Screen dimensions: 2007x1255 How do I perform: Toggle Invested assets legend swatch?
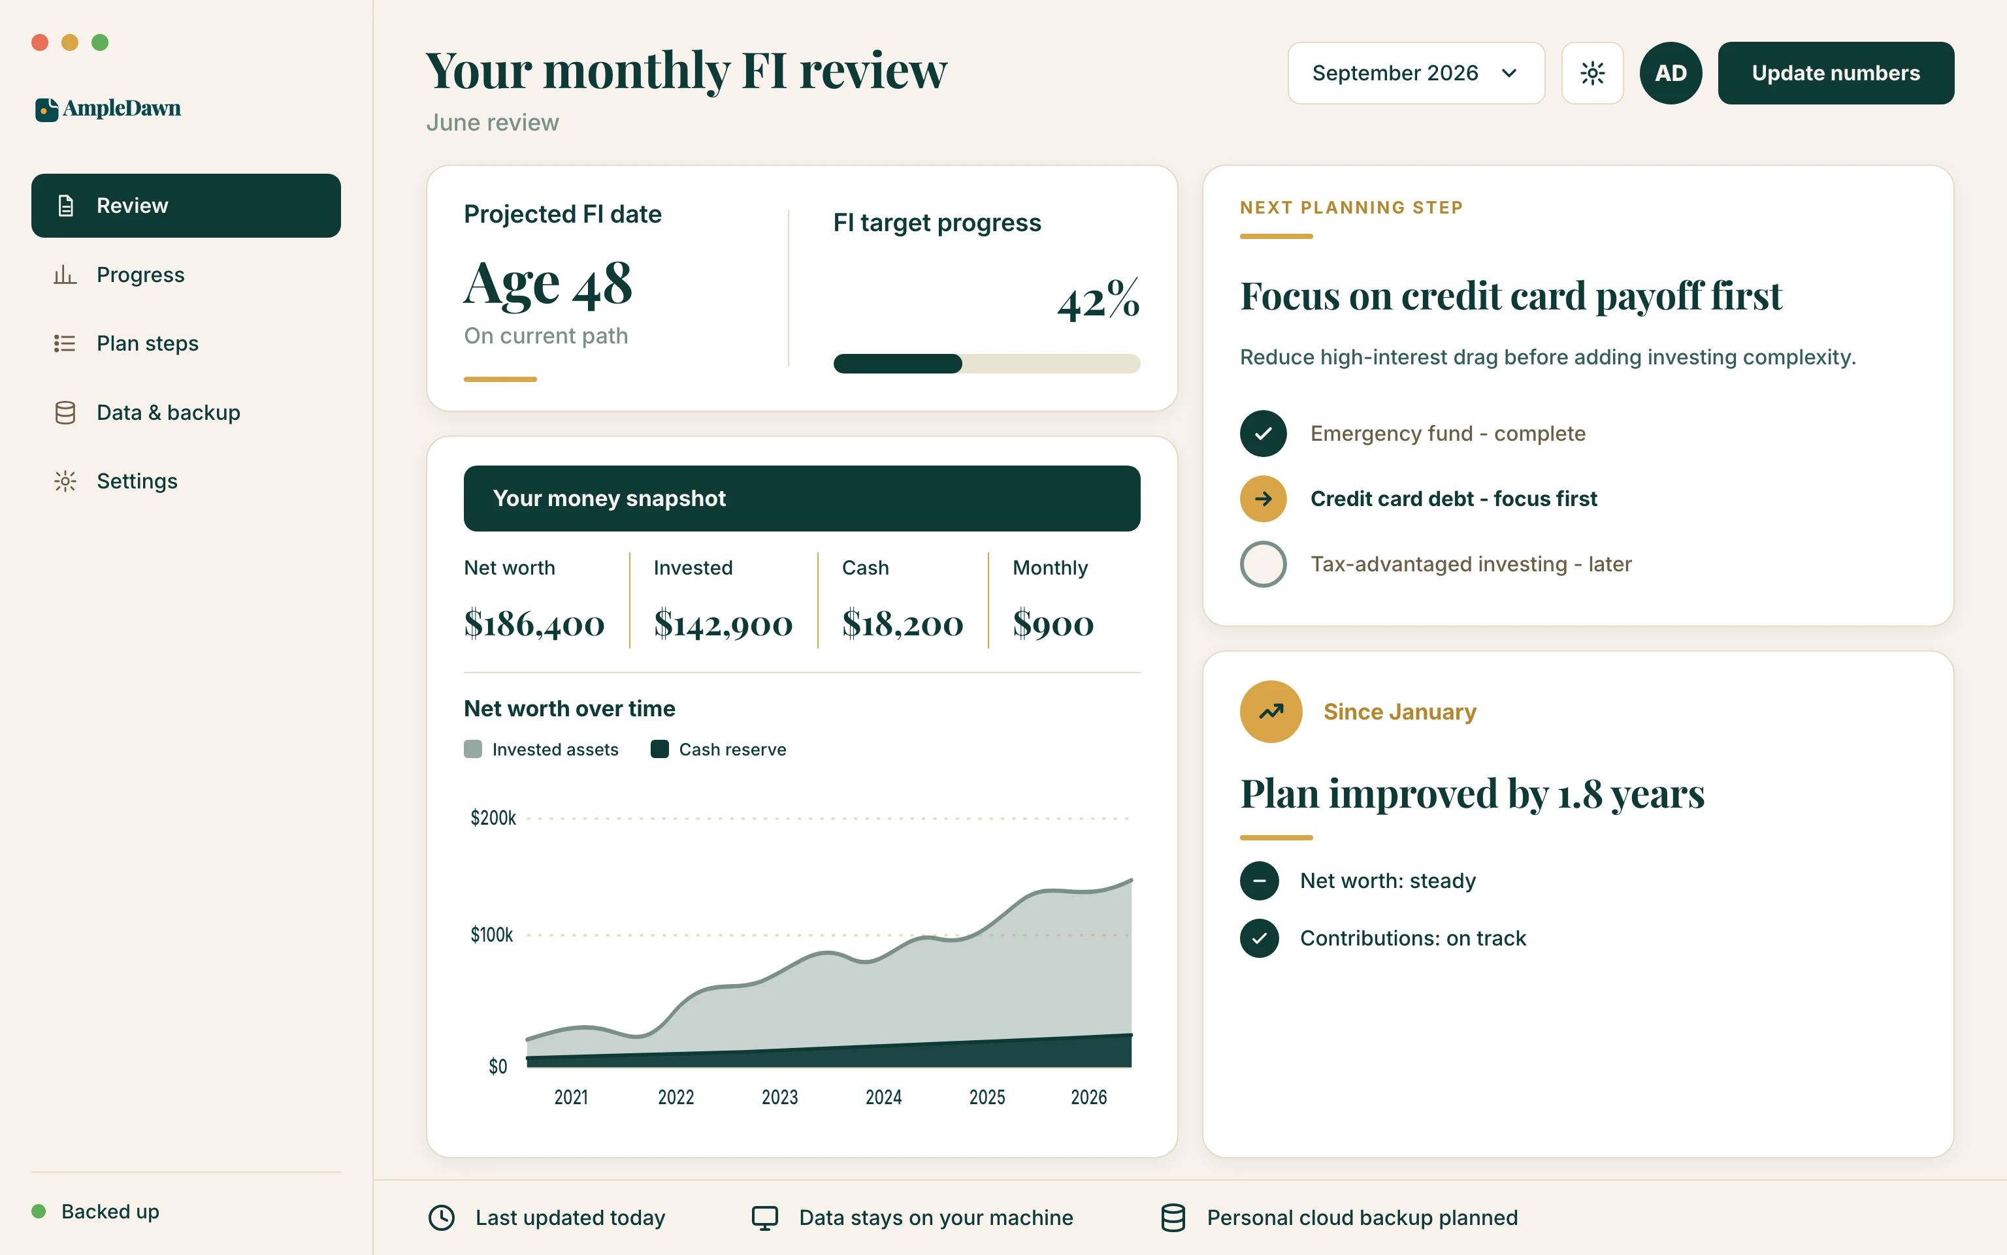click(x=472, y=750)
